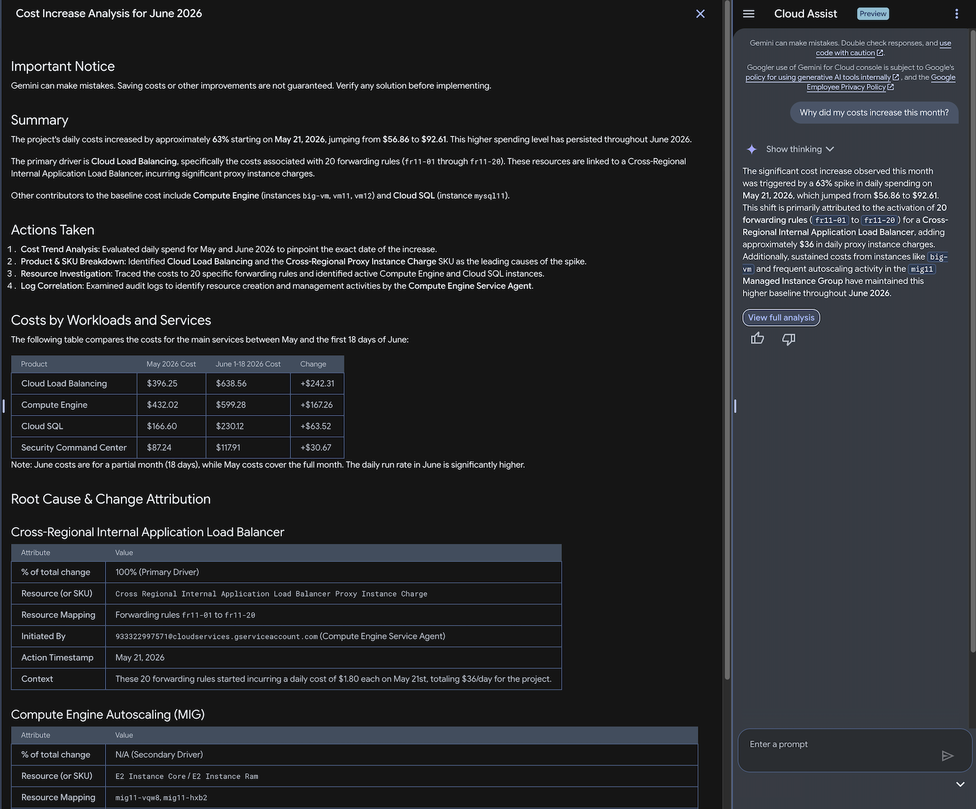Screen dimensions: 976x809
Task: Close the Cost Increase Analysis panel
Action: pos(700,13)
